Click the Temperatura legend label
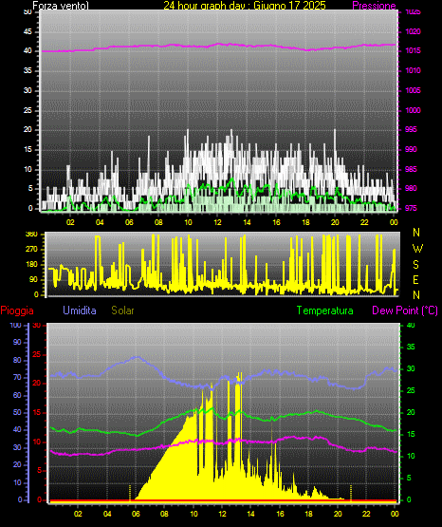This screenshot has height=527, width=442. (x=325, y=311)
